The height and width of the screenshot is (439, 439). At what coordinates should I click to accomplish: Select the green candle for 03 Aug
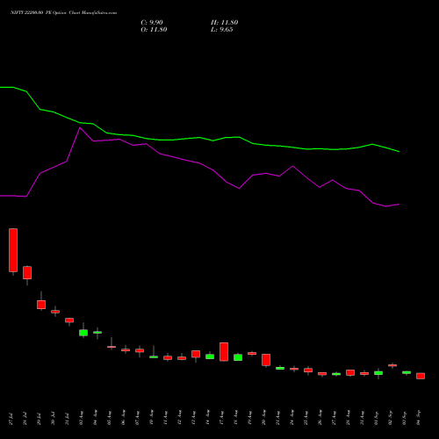(x=83, y=333)
